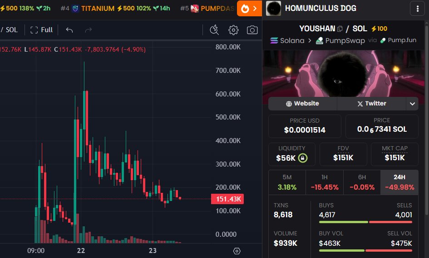Open the quick search lightning icon
The height and width of the screenshot is (258, 429).
tap(214, 30)
